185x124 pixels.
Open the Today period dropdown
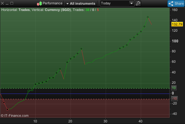pyautogui.click(x=117, y=3)
